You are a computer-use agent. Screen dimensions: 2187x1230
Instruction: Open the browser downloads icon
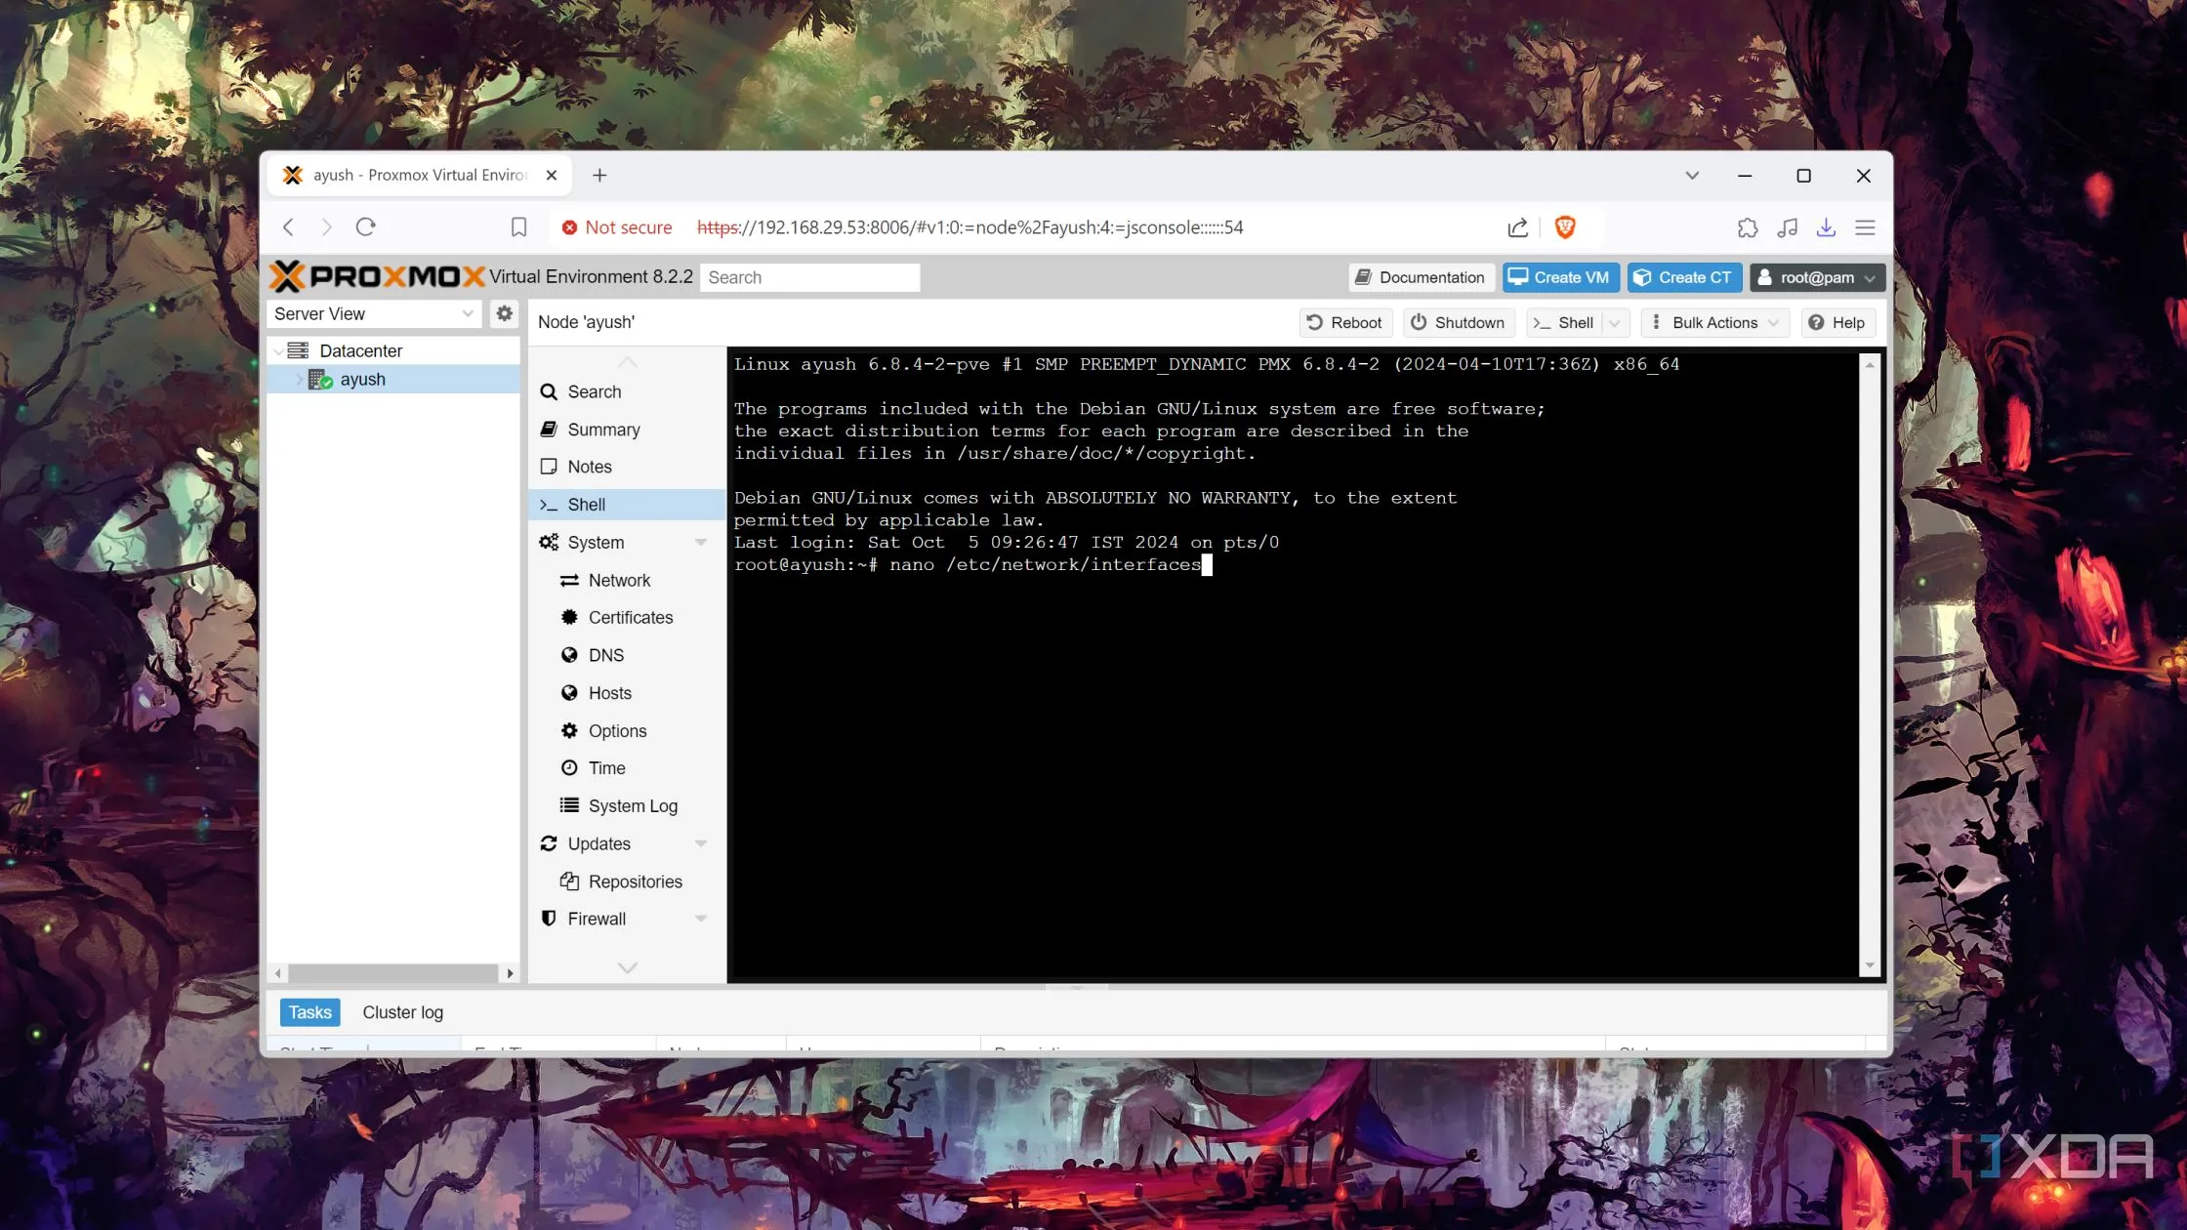(x=1826, y=227)
